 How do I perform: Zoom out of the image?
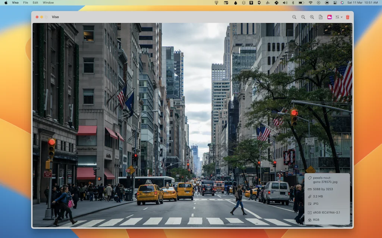(294, 17)
